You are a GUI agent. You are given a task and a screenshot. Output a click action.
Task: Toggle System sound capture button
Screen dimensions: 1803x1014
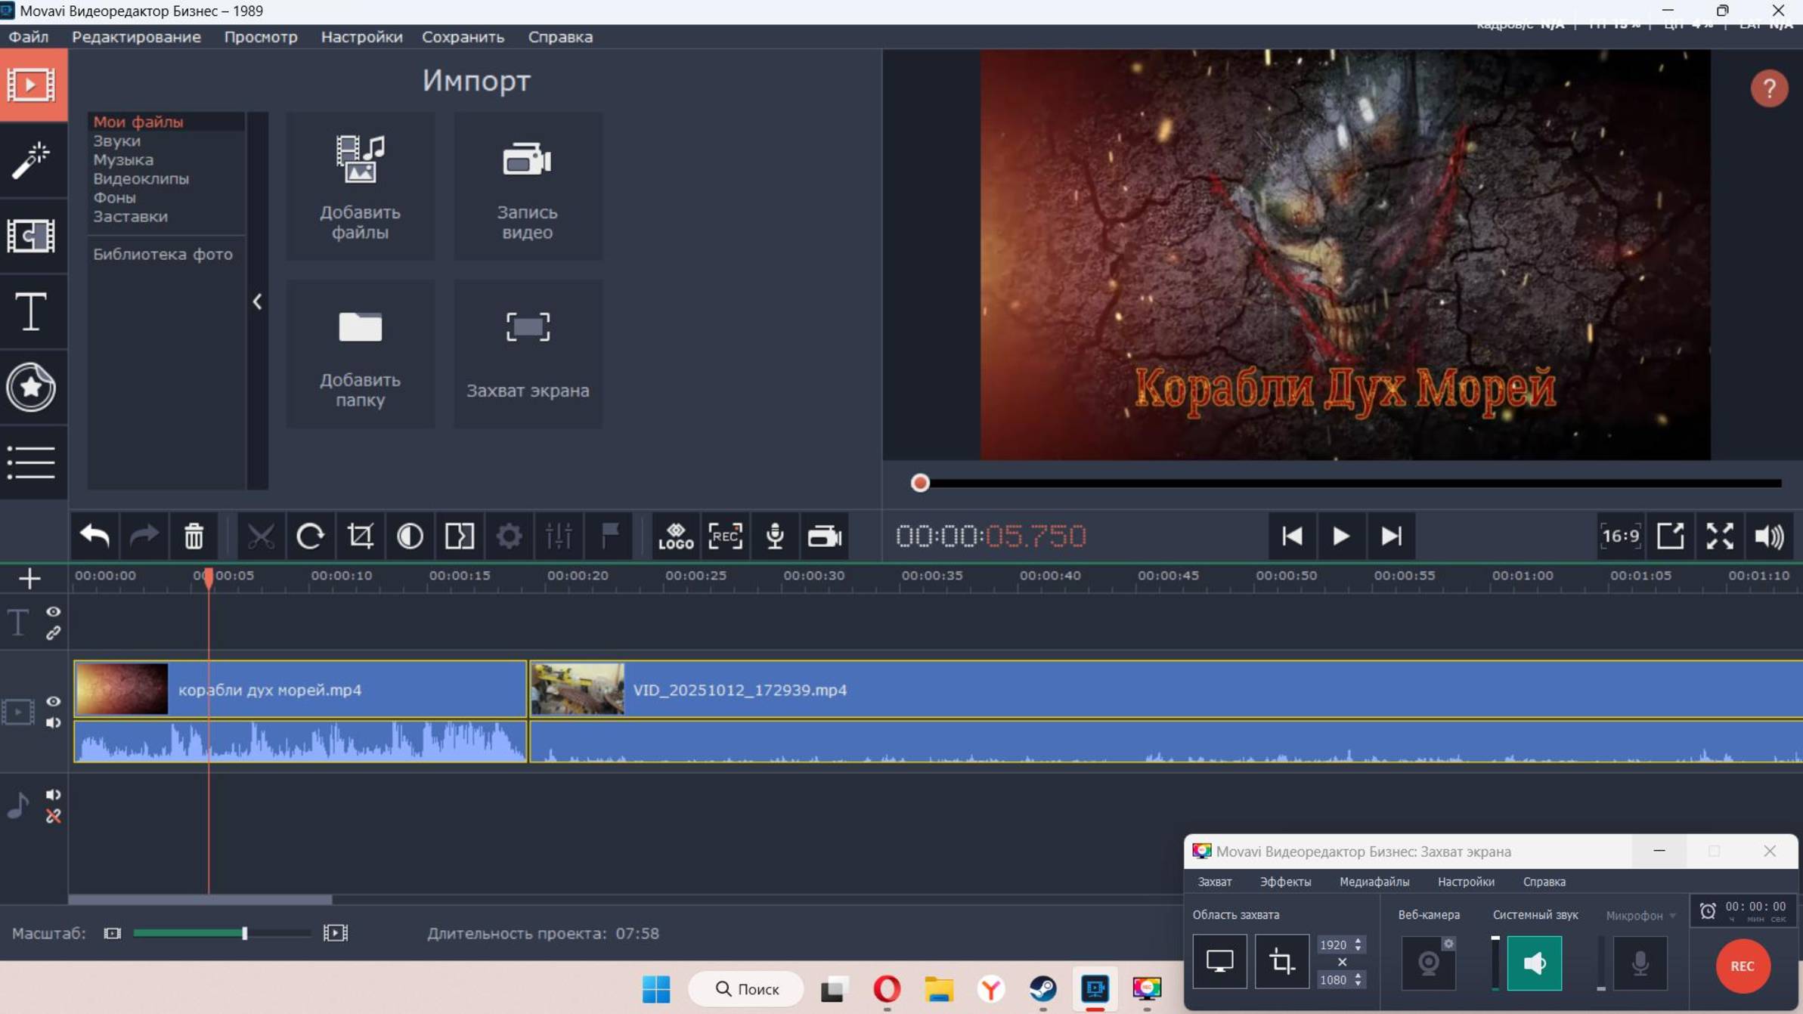pos(1534,963)
